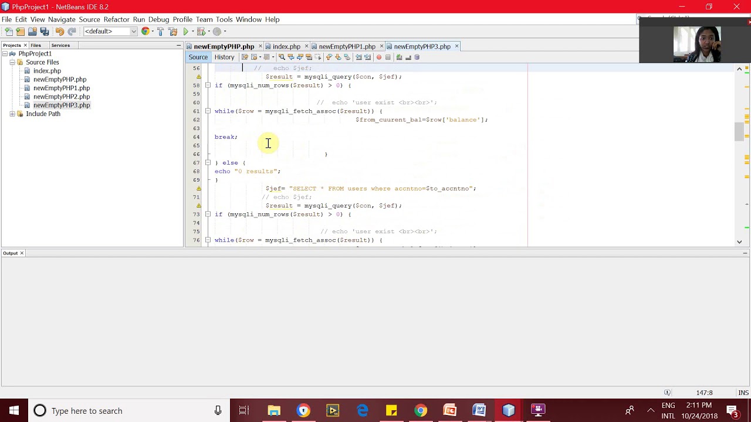This screenshot has height=422, width=751.
Task: Minimize the Projects panel
Action: point(178,45)
